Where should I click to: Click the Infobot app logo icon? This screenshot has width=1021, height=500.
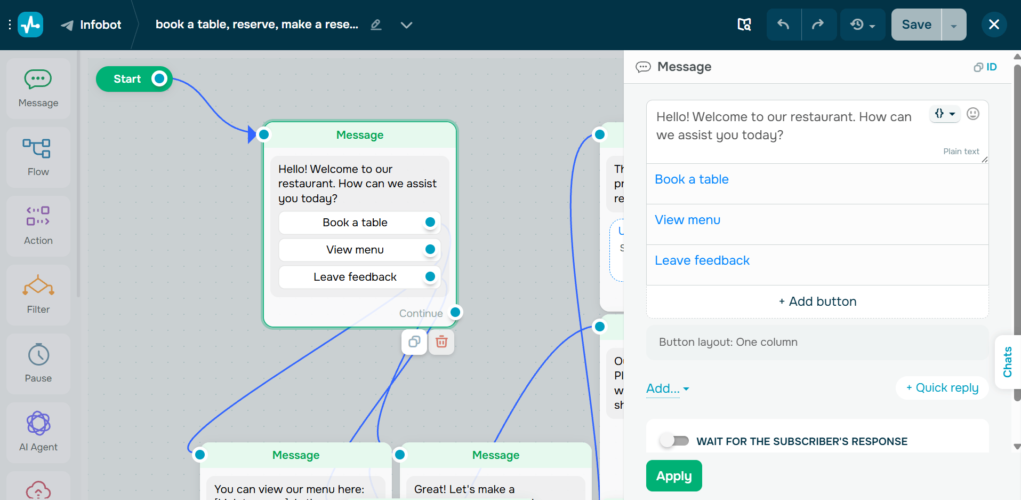tap(30, 25)
